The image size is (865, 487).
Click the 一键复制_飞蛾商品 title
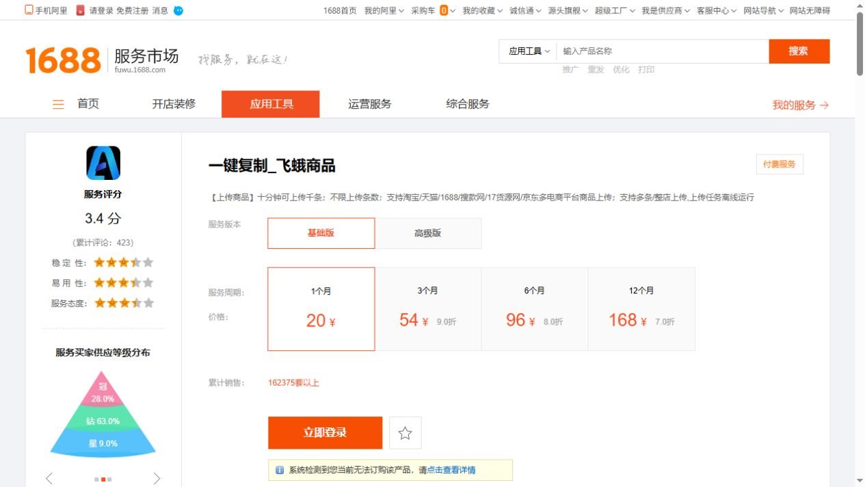pyautogui.click(x=271, y=166)
